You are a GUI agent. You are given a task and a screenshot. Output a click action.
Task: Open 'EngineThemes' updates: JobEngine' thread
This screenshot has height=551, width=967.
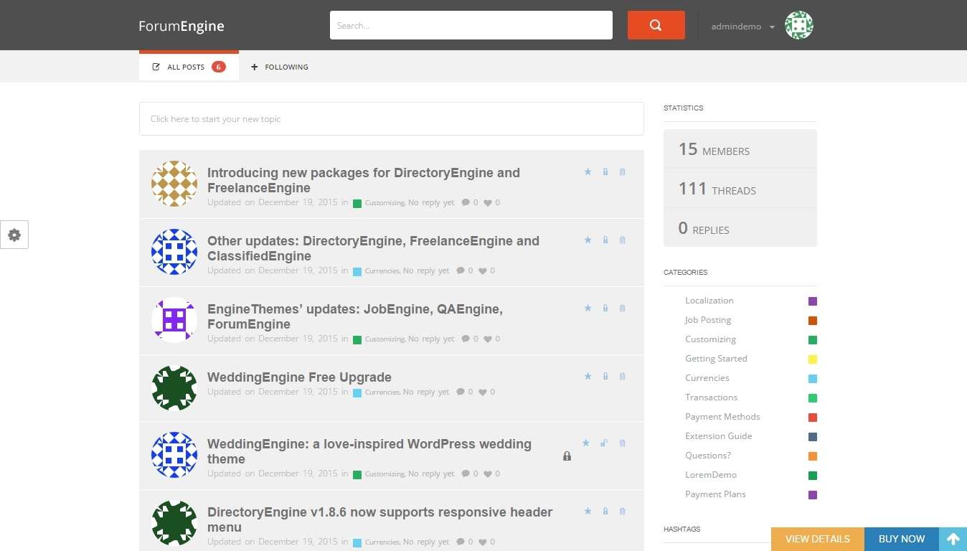[x=355, y=316]
